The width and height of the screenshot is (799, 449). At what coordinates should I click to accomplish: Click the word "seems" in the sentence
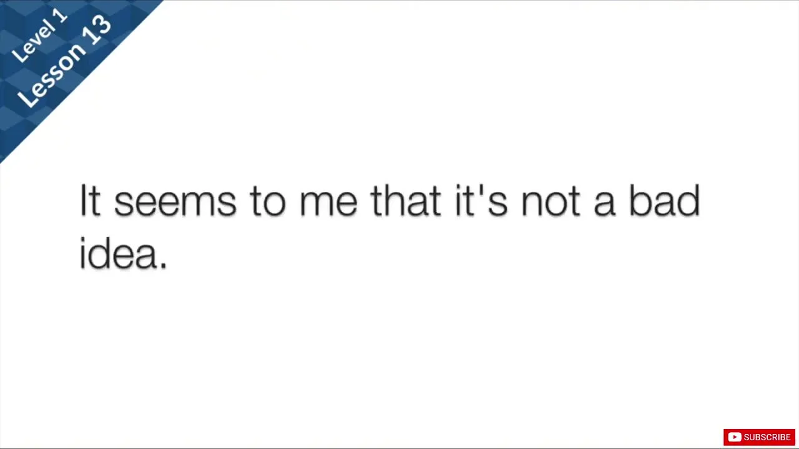pyautogui.click(x=175, y=202)
